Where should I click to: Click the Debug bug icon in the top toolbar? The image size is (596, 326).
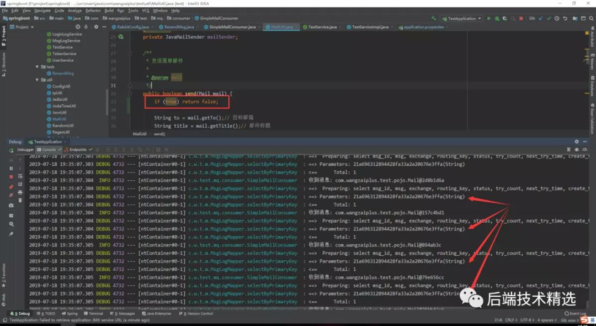496,18
